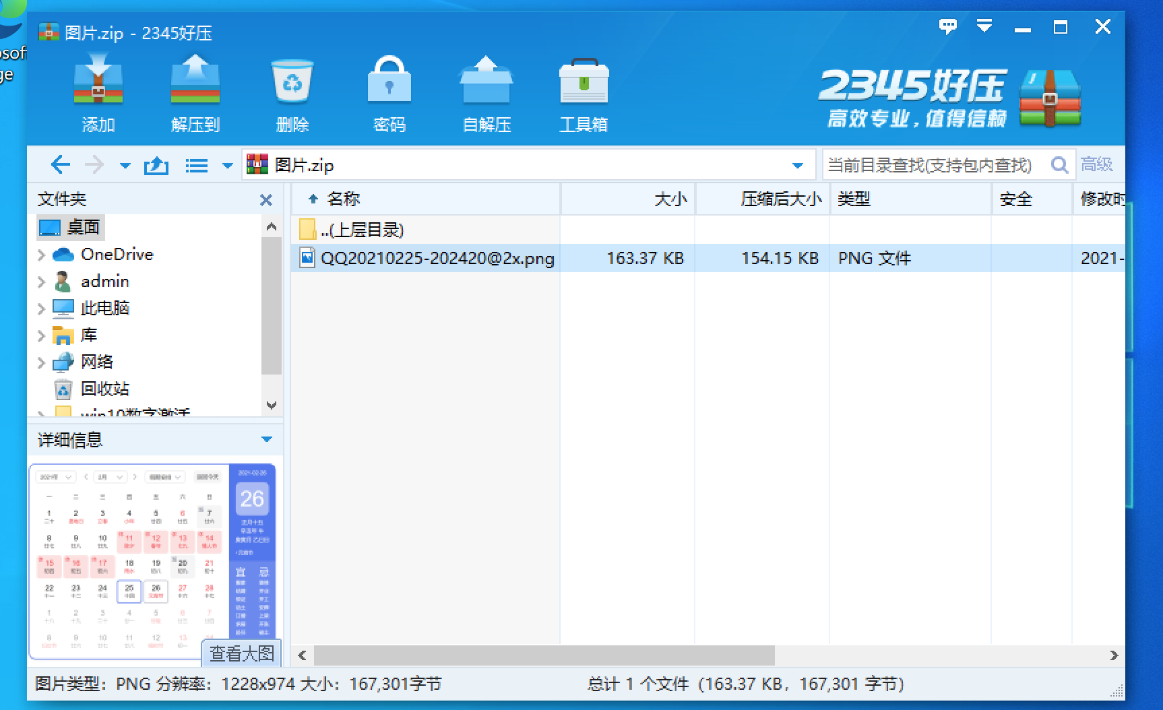Click the search box 当前目录查找
Viewport: 1163px width, 710px height.
(x=930, y=165)
